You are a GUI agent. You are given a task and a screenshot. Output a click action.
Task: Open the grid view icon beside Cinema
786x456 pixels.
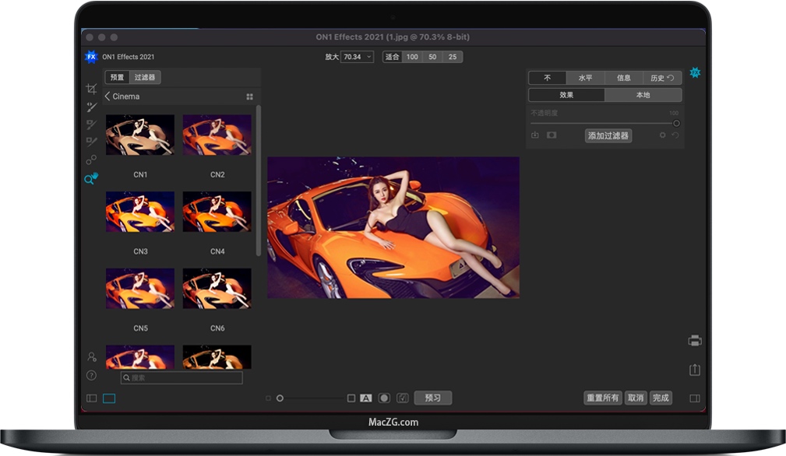click(x=249, y=96)
